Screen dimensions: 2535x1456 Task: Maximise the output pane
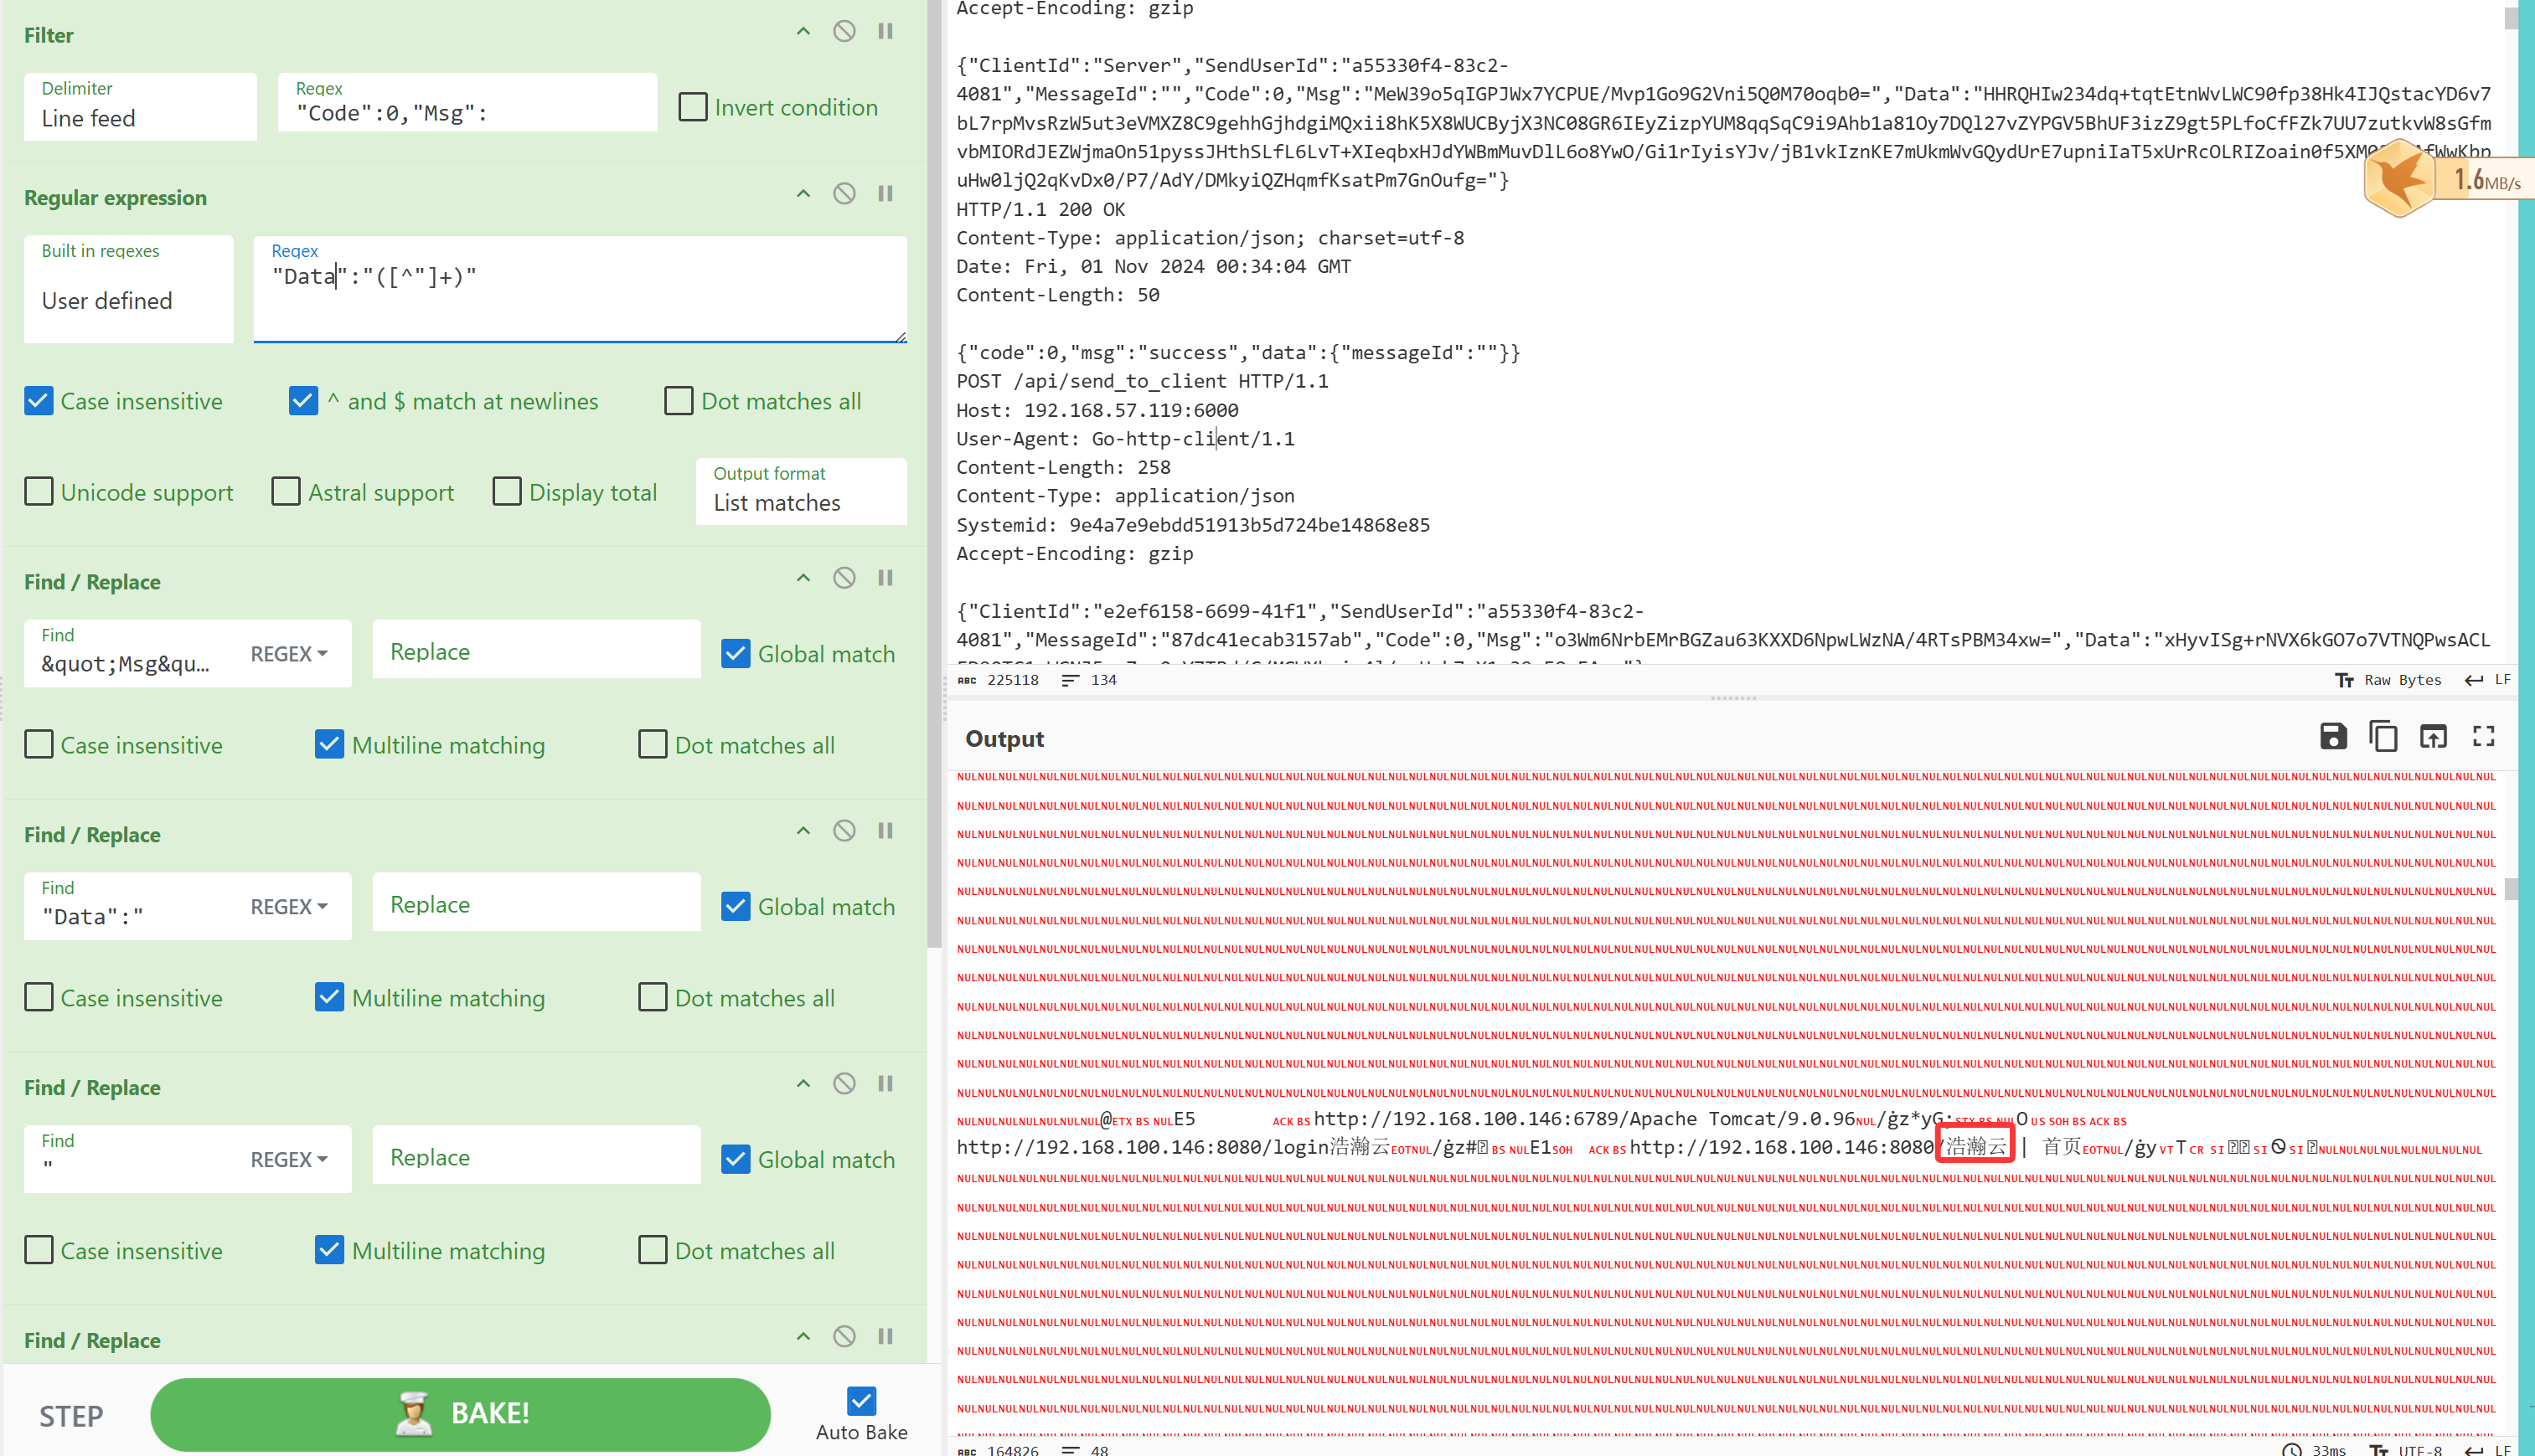[2483, 737]
